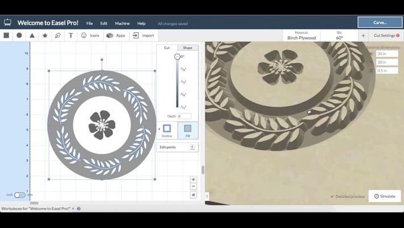The image size is (404, 228).
Task: Click Edit points button
Action: (x=177, y=147)
